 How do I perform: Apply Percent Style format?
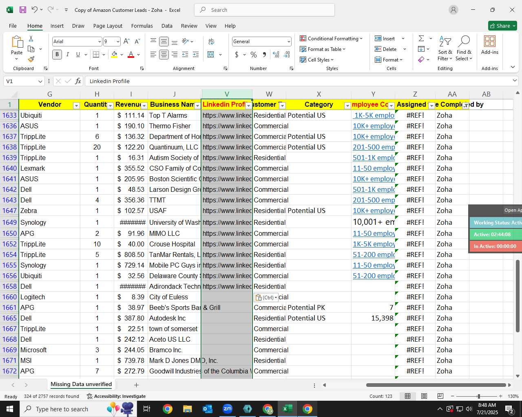(x=254, y=55)
